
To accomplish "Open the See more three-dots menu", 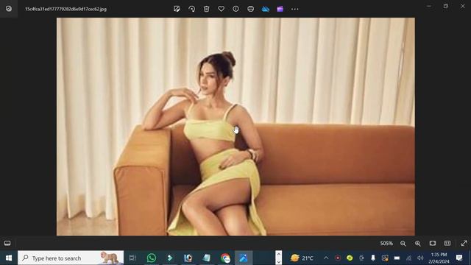I will coord(295,9).
